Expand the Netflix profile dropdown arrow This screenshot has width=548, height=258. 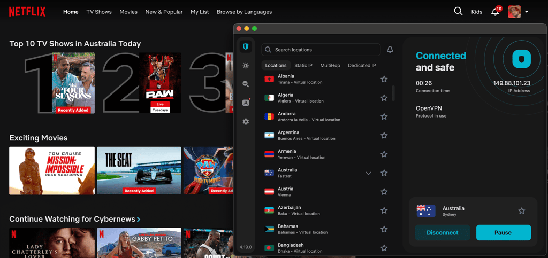(x=527, y=12)
